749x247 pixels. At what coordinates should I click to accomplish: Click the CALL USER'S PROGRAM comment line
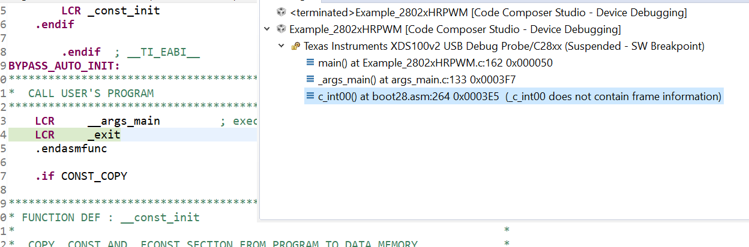coord(91,94)
